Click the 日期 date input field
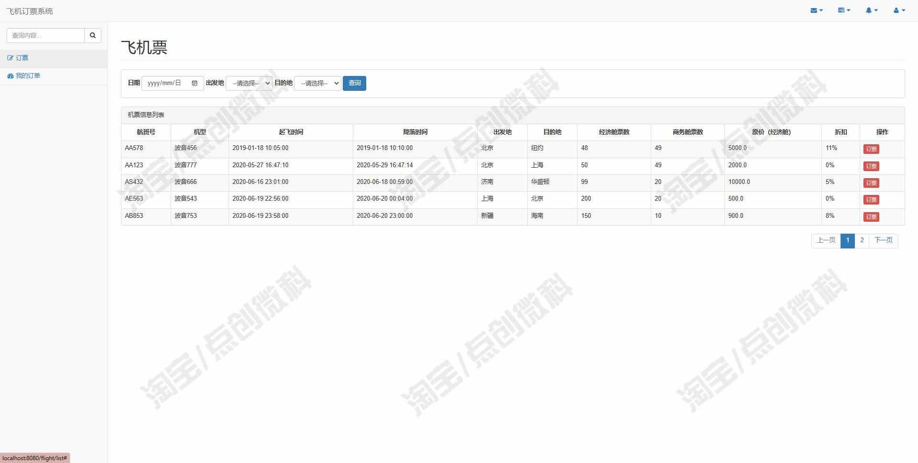The height and width of the screenshot is (463, 918). point(173,83)
